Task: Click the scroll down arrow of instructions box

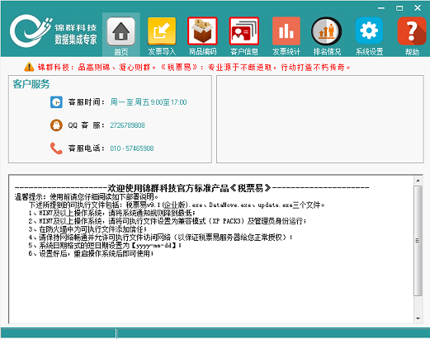Action: (x=418, y=318)
